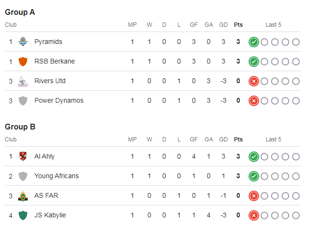
Task: Open the Al Ahly team link
Action: click(44, 157)
